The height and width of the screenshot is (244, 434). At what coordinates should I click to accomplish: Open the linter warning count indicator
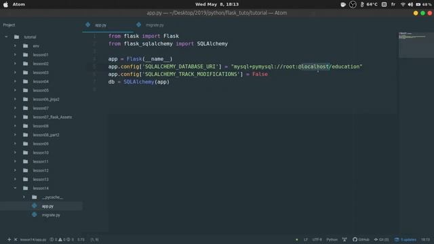point(62,239)
